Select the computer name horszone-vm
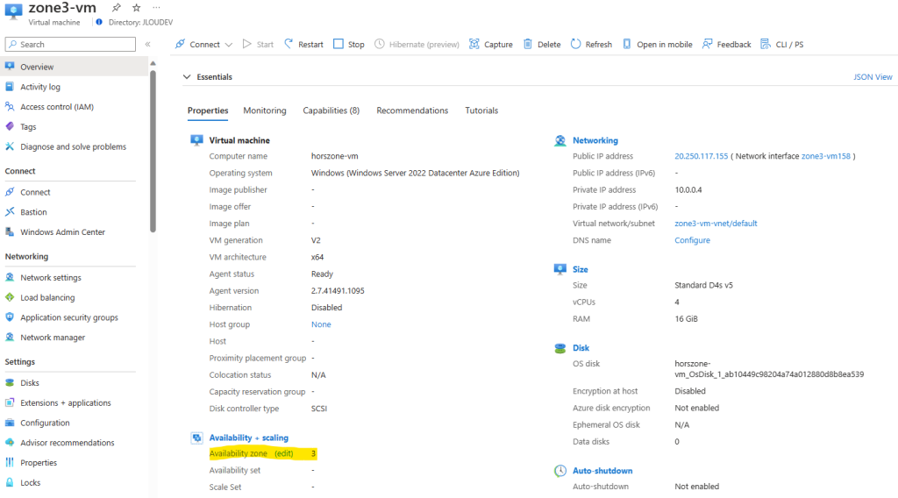Viewport: 898px width, 498px height. pyautogui.click(x=334, y=156)
